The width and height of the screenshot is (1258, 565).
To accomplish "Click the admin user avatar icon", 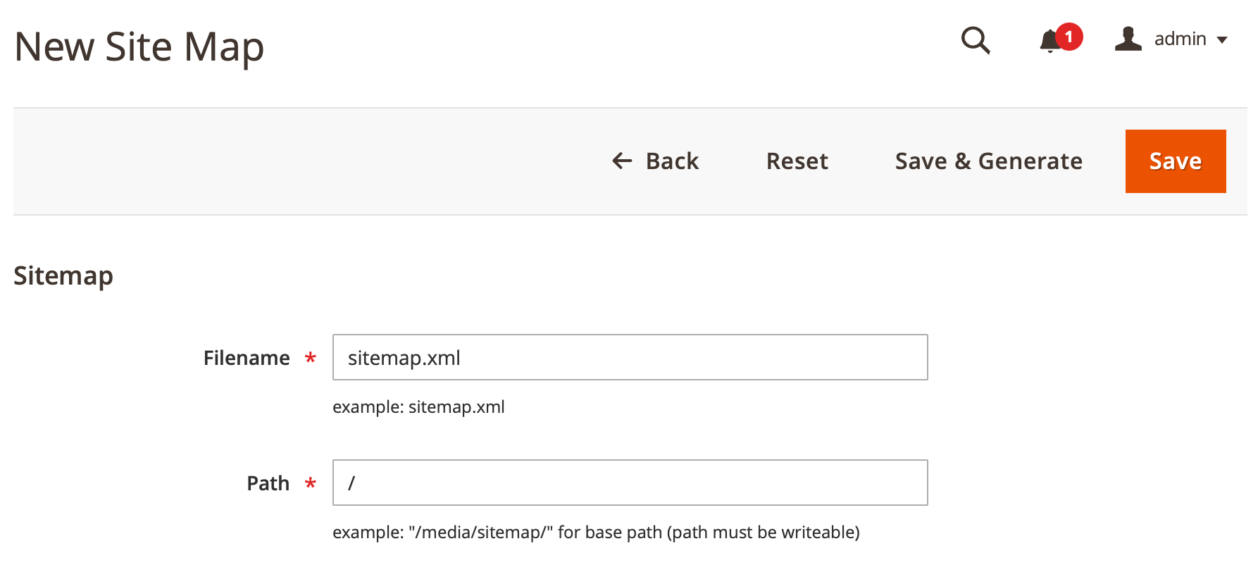I will coord(1128,39).
